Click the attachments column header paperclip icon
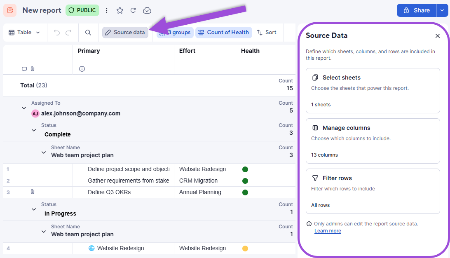 (33, 69)
